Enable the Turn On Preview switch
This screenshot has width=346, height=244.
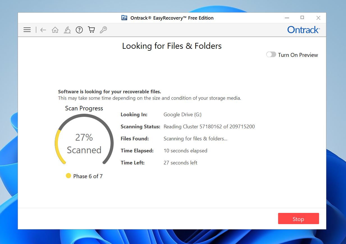(x=271, y=55)
